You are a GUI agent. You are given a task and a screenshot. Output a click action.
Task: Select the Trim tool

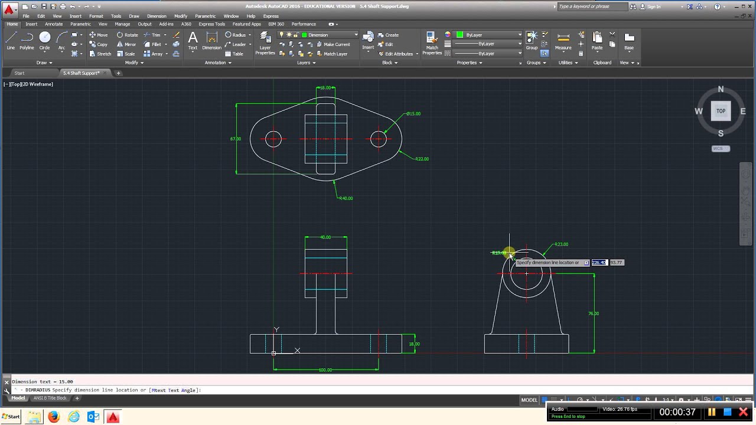(x=152, y=35)
